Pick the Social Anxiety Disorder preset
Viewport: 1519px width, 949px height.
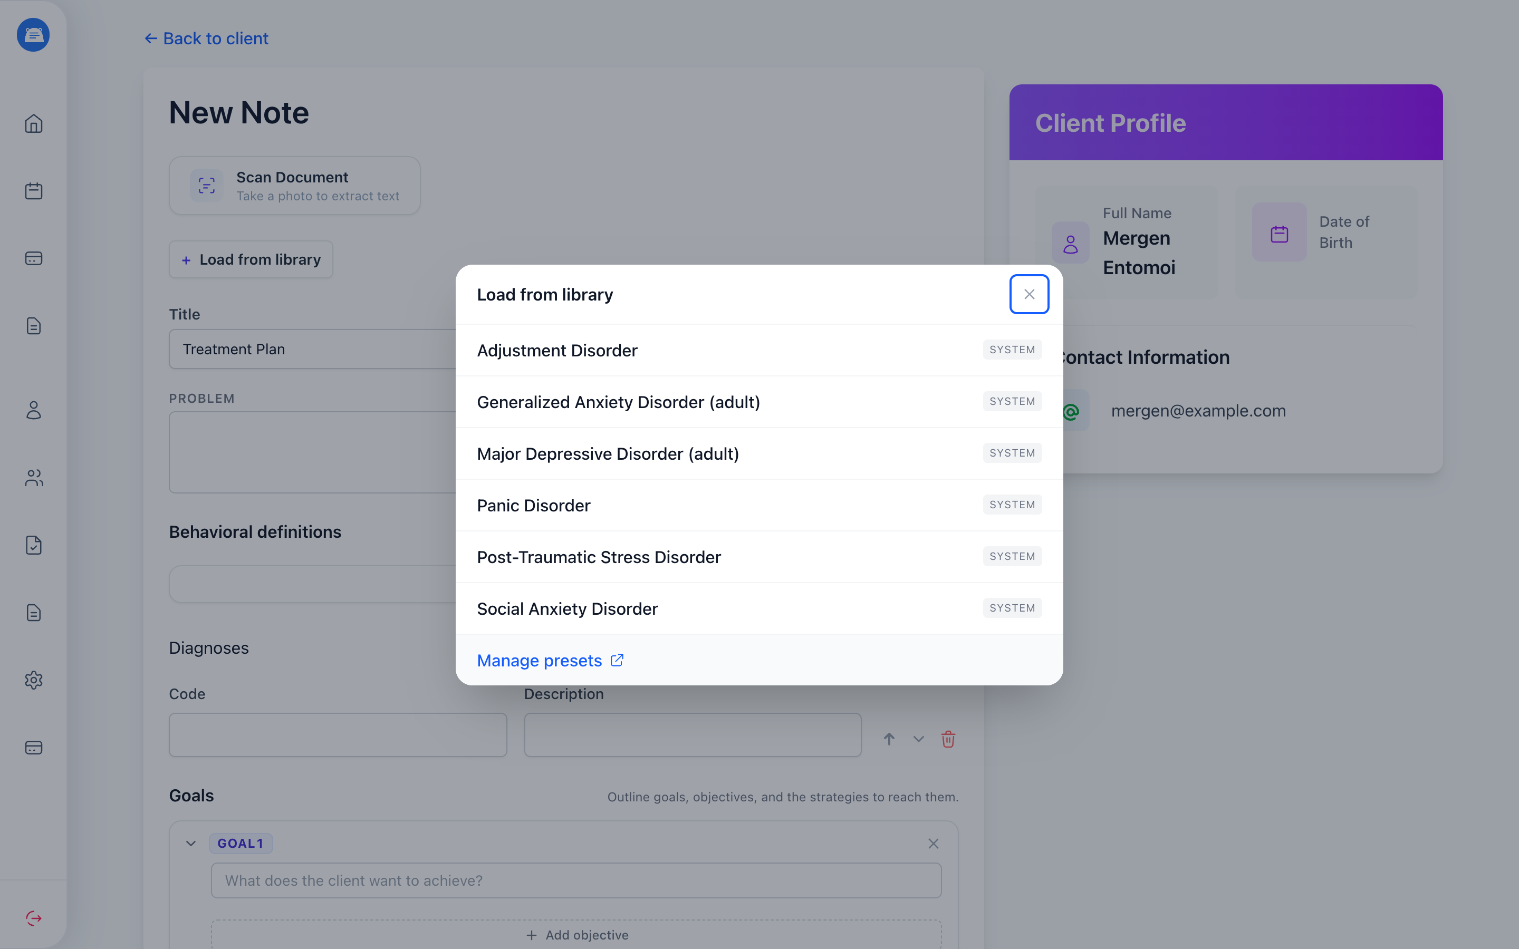click(759, 609)
